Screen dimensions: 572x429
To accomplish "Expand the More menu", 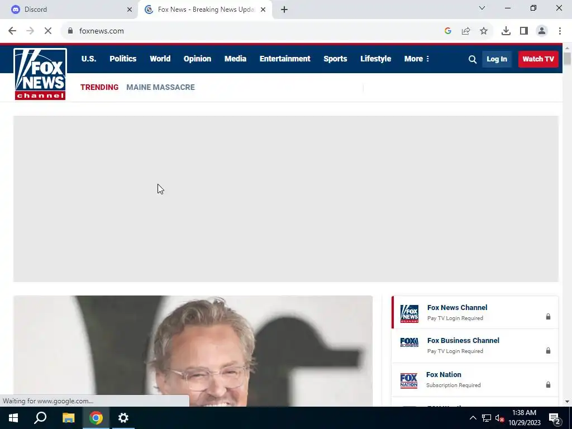I will [417, 59].
